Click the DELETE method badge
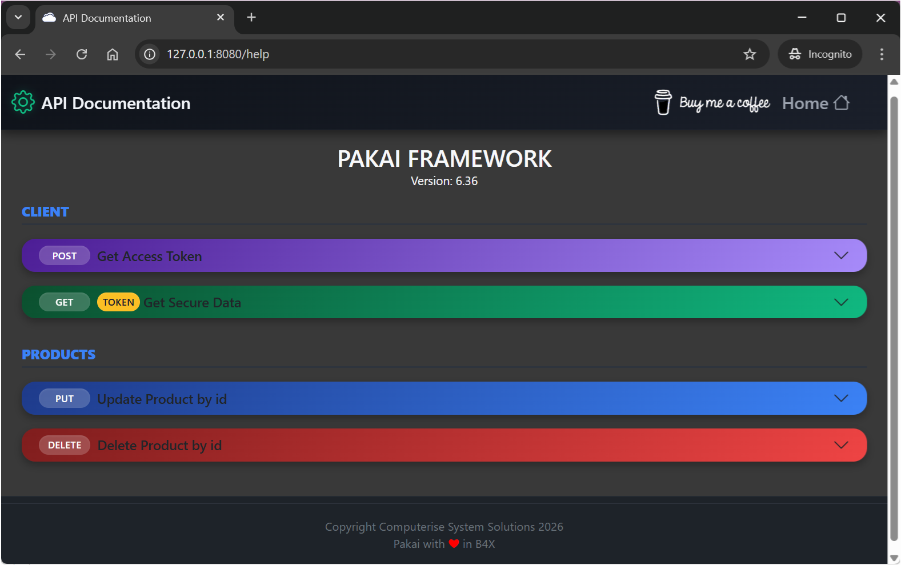The height and width of the screenshot is (565, 901). 65,445
